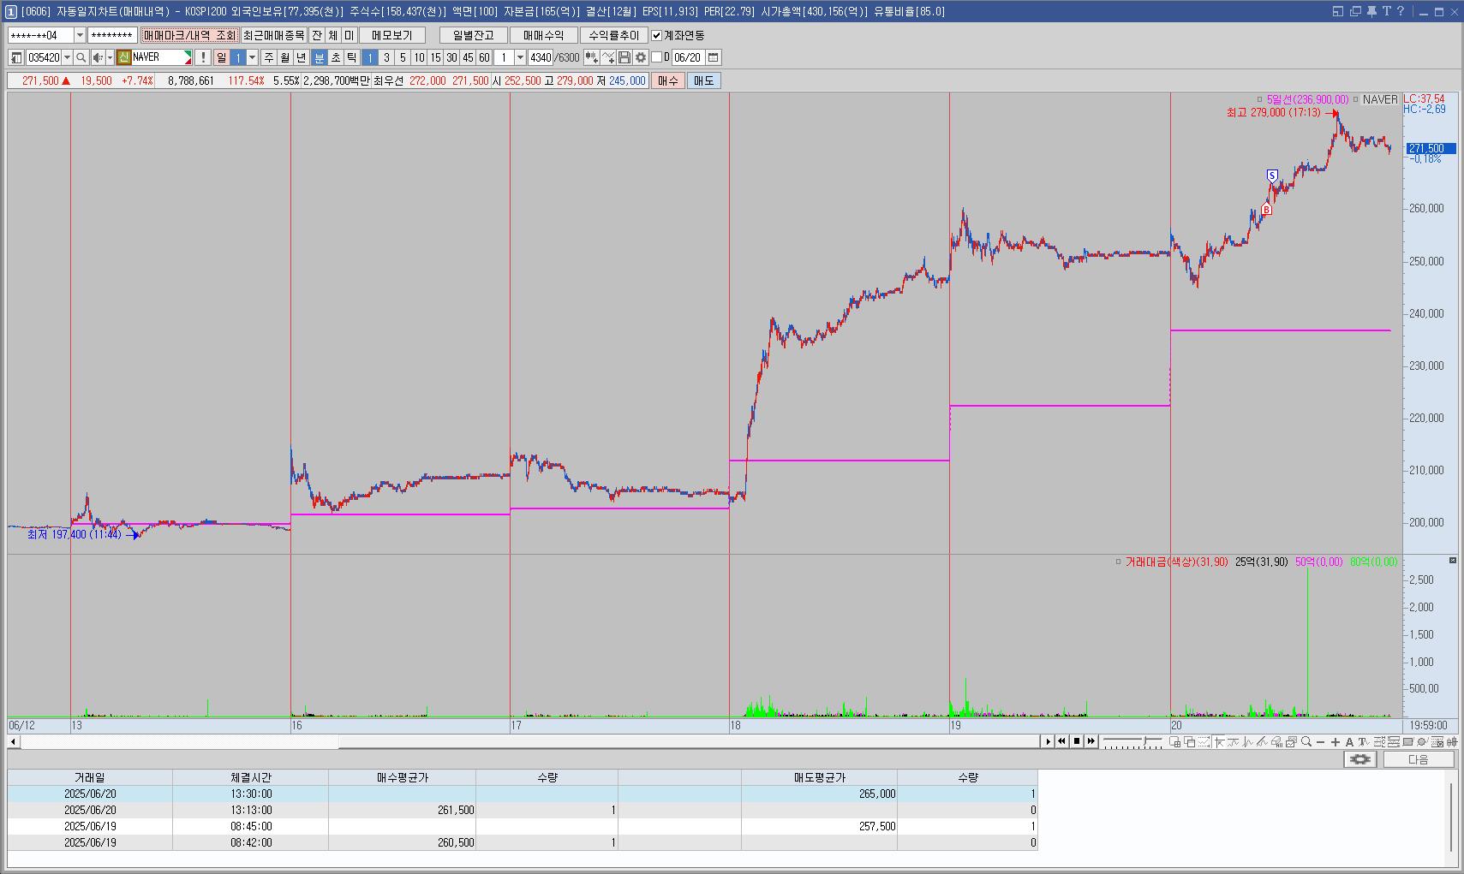Screen dimensions: 1464x874
Task: Click the chart toolbar text-tool T icon
Action: (x=1364, y=742)
